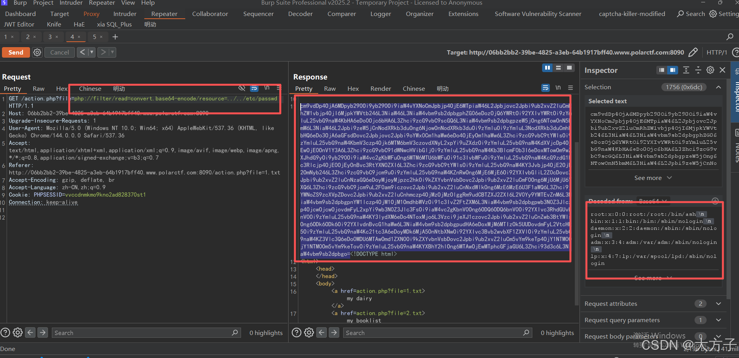The width and height of the screenshot is (739, 358).
Task: Open Response search help icon
Action: point(296,333)
